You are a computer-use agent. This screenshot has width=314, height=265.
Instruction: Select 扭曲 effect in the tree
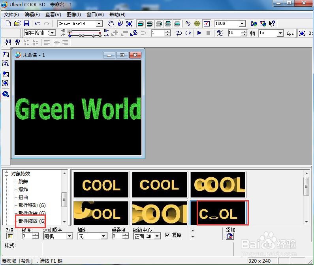tap(23, 197)
